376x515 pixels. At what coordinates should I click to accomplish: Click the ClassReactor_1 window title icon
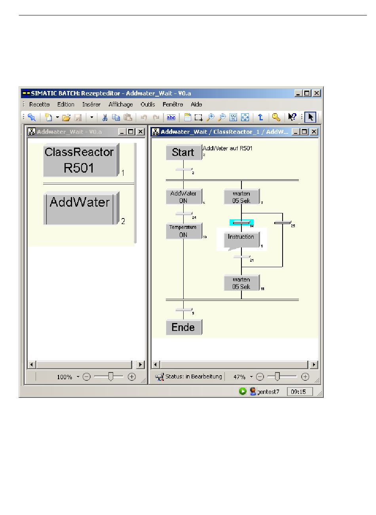coord(156,132)
